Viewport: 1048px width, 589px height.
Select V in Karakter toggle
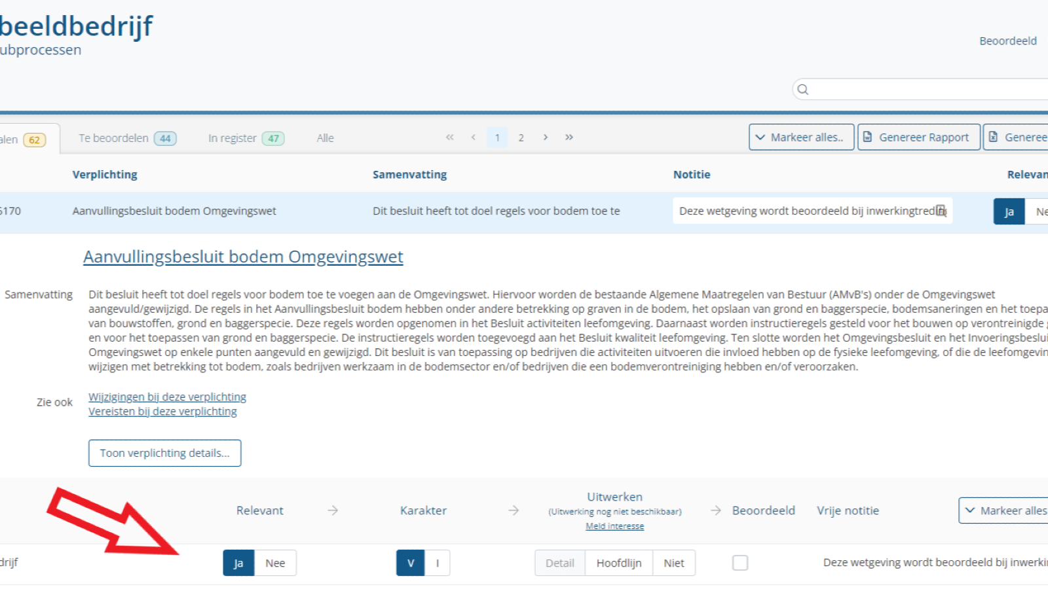(x=411, y=563)
